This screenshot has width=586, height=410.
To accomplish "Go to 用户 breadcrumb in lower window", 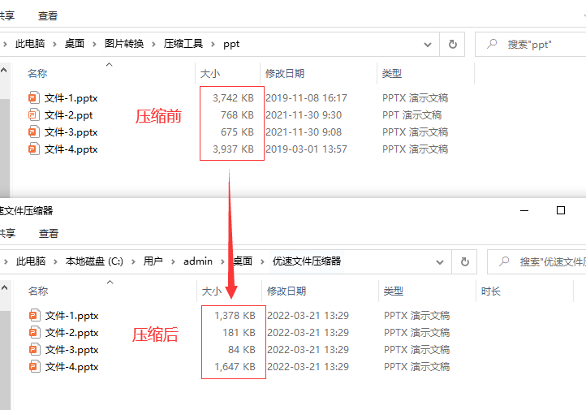I will tap(153, 261).
